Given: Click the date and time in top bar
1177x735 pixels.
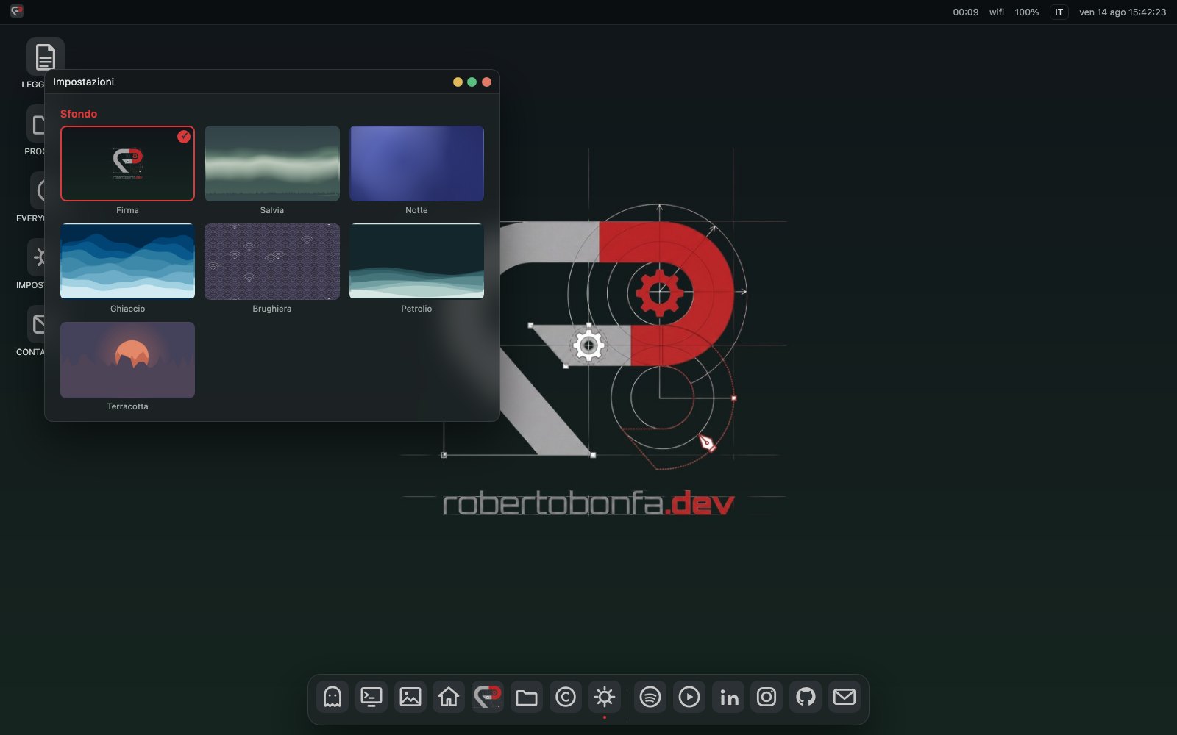Looking at the screenshot, I should pyautogui.click(x=1123, y=12).
